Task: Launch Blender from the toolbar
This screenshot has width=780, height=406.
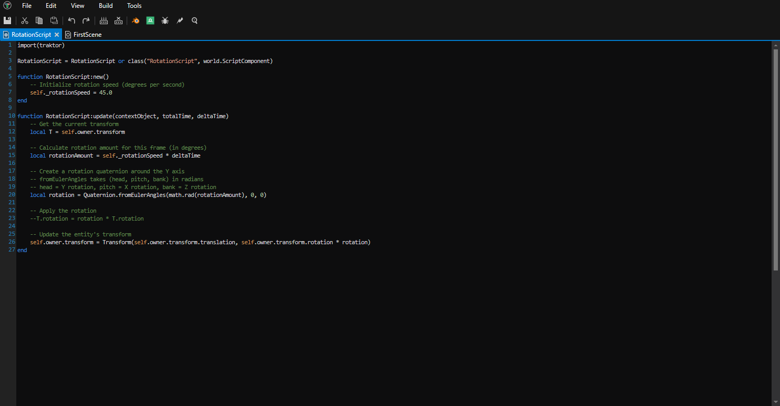Action: [x=135, y=20]
